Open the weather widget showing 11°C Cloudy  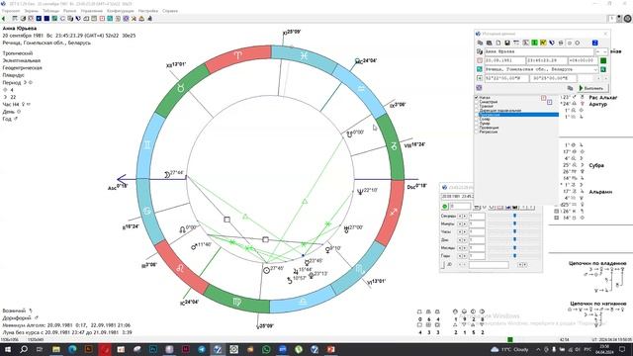click(509, 349)
